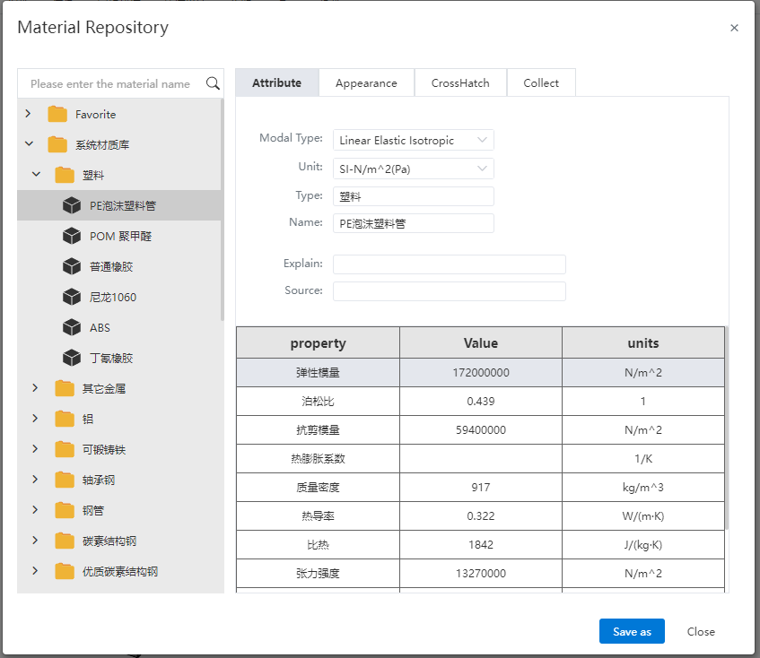Click the 其它金属 folder icon

[65, 388]
